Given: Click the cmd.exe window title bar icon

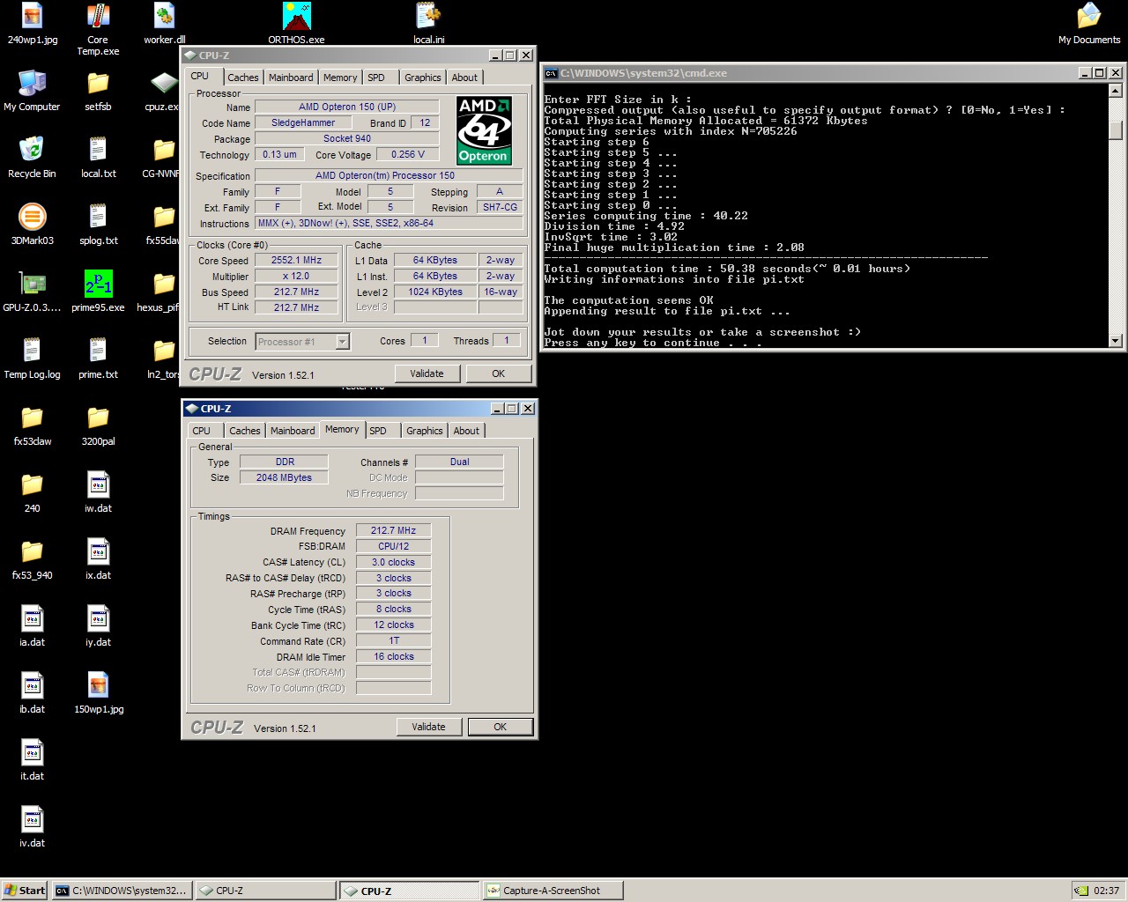Looking at the screenshot, I should pyautogui.click(x=551, y=73).
